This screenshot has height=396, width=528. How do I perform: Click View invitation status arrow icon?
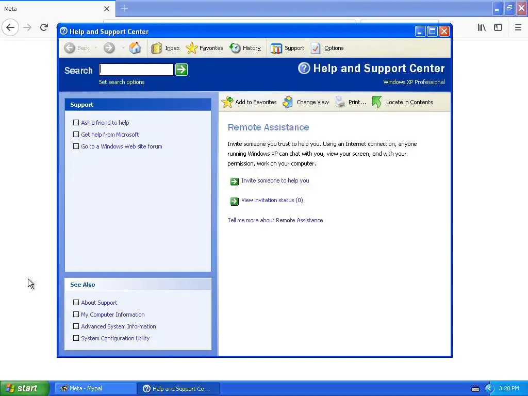coord(235,202)
